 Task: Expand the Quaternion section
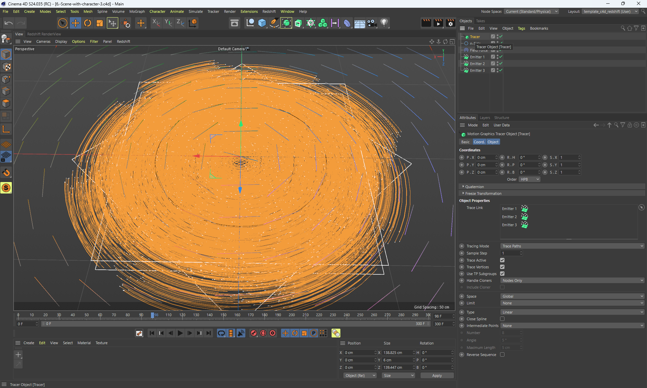tap(474, 187)
